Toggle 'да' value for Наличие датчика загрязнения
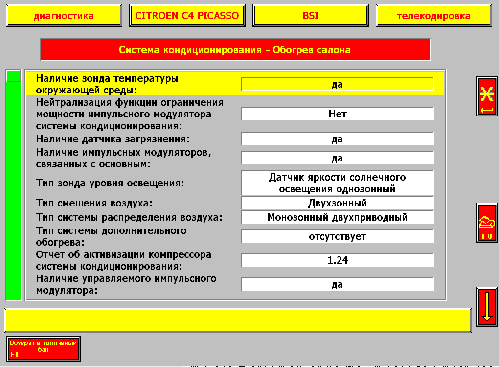Screen dimensions: 499x367 [338, 139]
